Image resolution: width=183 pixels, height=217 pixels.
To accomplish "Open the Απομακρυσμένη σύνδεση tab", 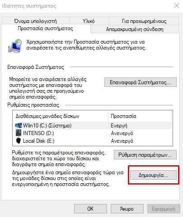I will (135, 29).
